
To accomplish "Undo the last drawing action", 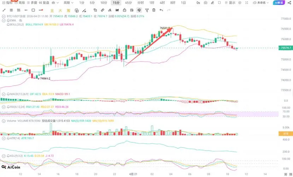I will click(161, 10).
